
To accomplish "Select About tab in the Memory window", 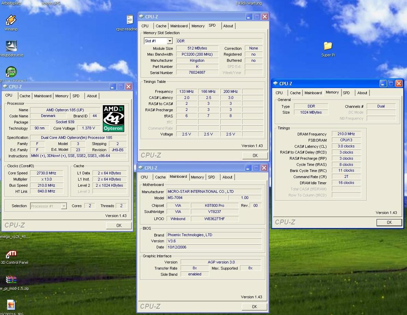I will coord(362,93).
